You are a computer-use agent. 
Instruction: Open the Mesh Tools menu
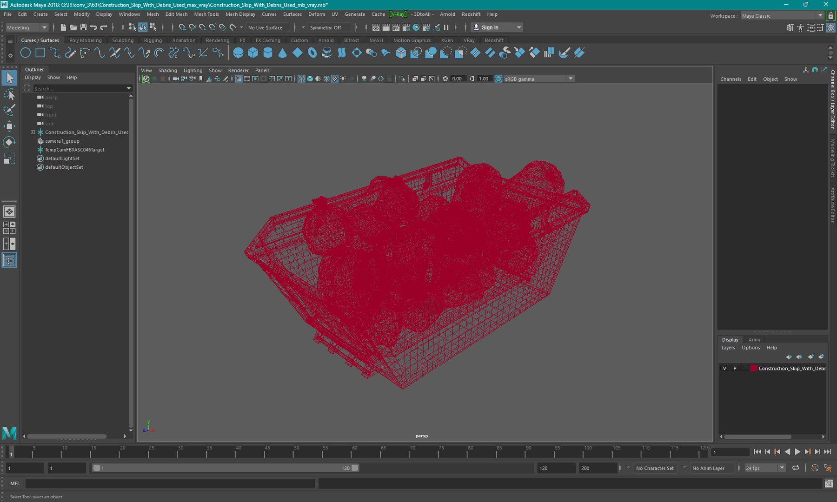206,14
